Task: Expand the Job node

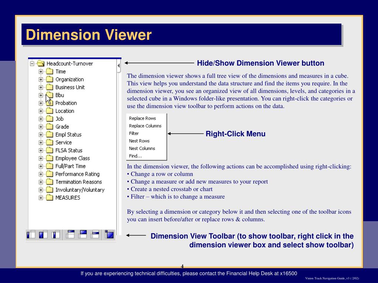Action: pos(41,119)
